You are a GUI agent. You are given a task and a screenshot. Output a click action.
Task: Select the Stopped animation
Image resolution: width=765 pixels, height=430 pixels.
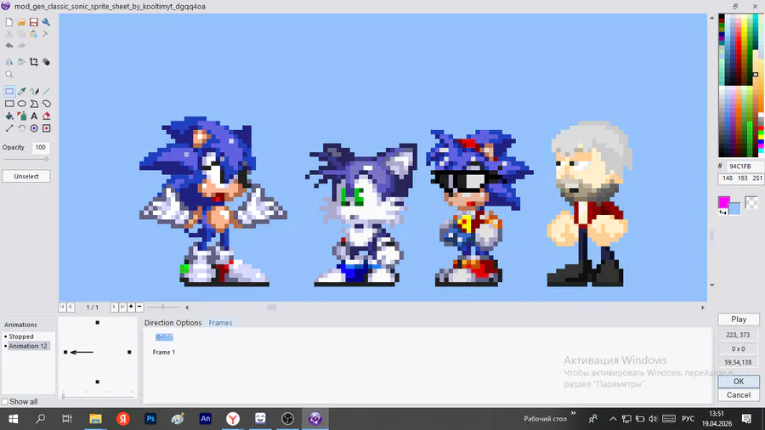click(21, 337)
